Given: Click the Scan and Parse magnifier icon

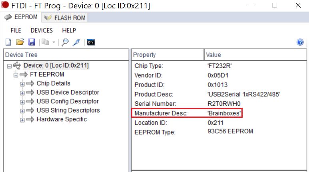Looking at the screenshot, I should point(65,42).
